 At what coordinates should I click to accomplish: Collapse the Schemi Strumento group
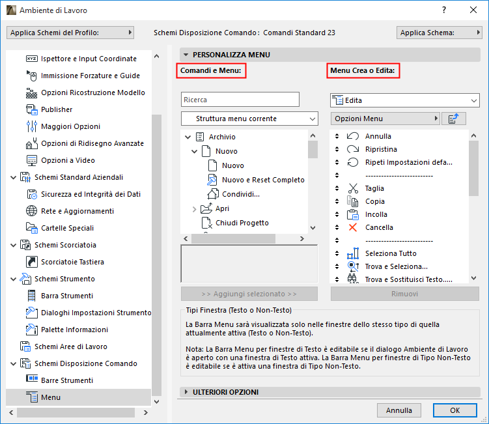pos(13,279)
